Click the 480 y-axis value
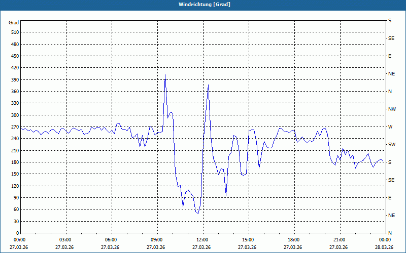The width and height of the screenshot is (406, 253). (15, 44)
